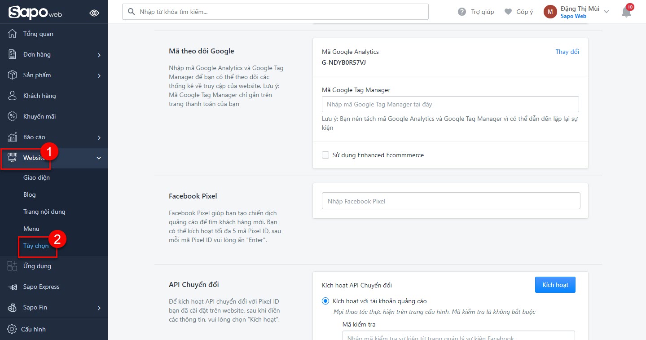Viewport: 646px width, 340px height.
Task: Click the Sapo web logo
Action: coord(35,12)
